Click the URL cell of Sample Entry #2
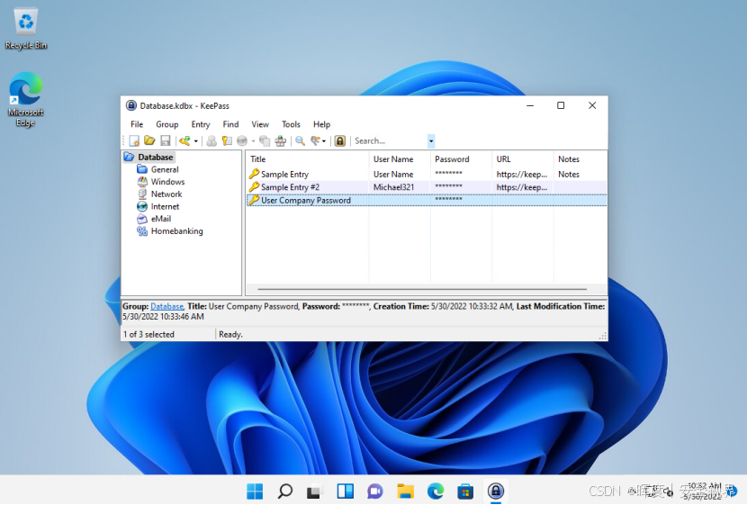Image resolution: width=747 pixels, height=505 pixels. (522, 187)
